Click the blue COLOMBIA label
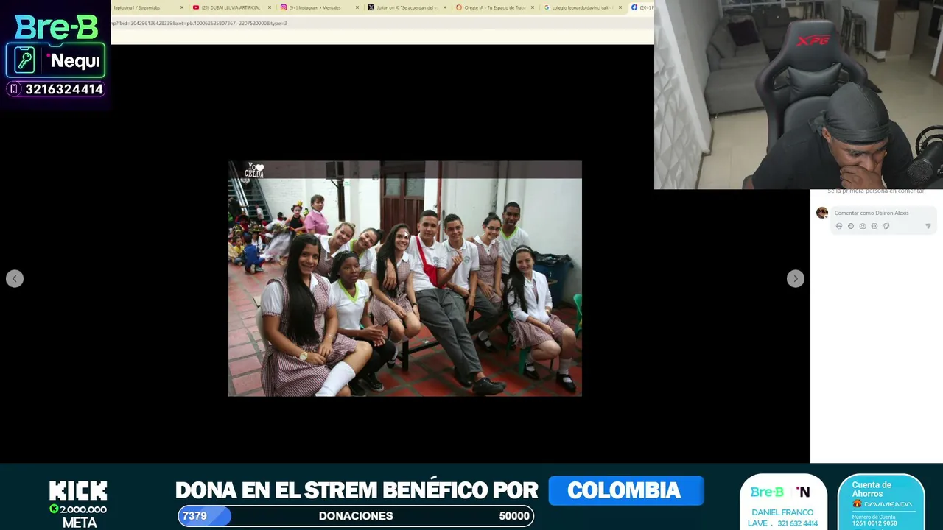The width and height of the screenshot is (943, 530). point(625,490)
